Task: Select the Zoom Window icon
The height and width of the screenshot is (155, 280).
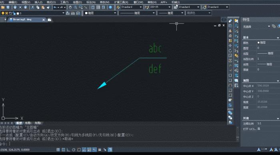Action: click(81, 7)
